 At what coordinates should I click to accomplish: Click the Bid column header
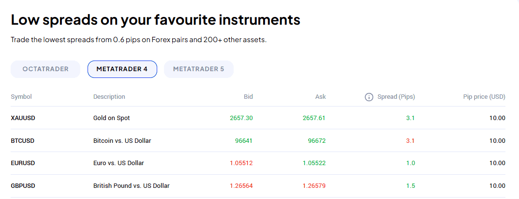click(248, 97)
